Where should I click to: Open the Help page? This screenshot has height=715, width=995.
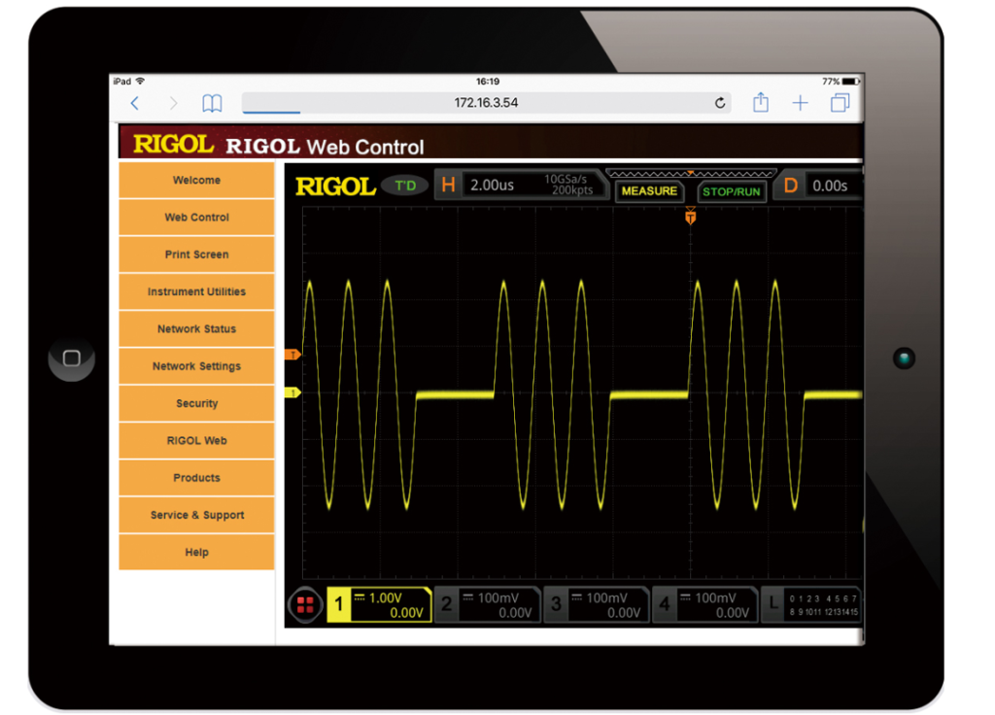196,553
